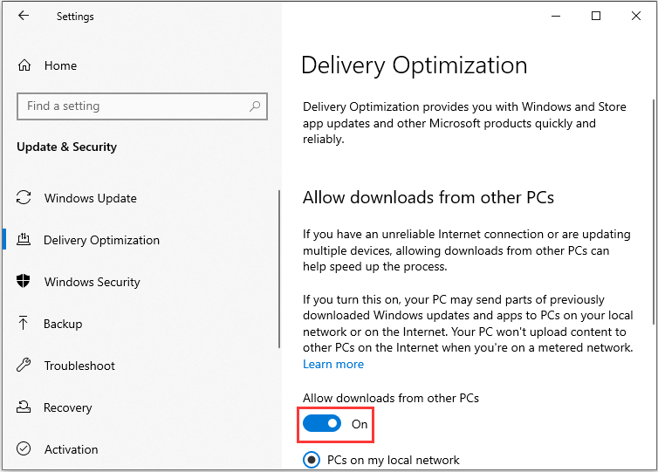Click the Backup arrow icon
This screenshot has height=472, width=658.
(x=24, y=324)
